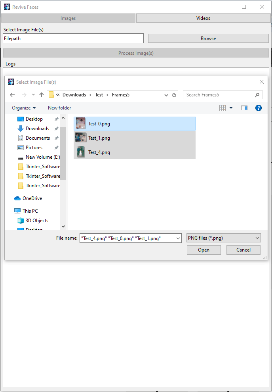This screenshot has height=392, width=272.
Task: Switch to the Images tab
Action: pos(68,18)
